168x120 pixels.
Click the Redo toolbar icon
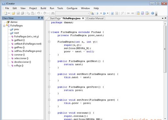tap(45, 13)
